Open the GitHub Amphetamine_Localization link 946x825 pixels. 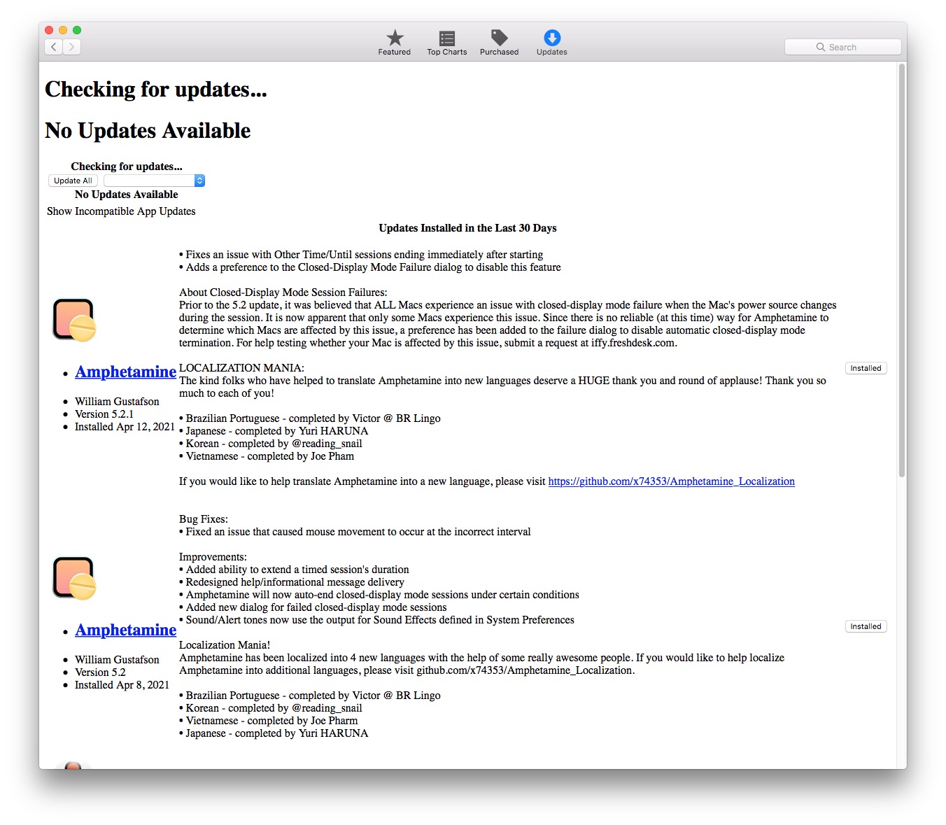coord(671,481)
